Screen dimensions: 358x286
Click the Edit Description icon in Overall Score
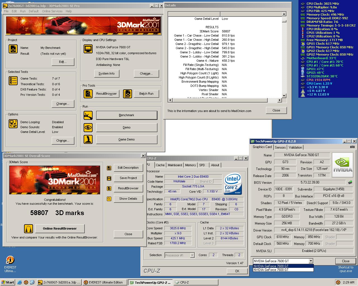tap(109, 168)
